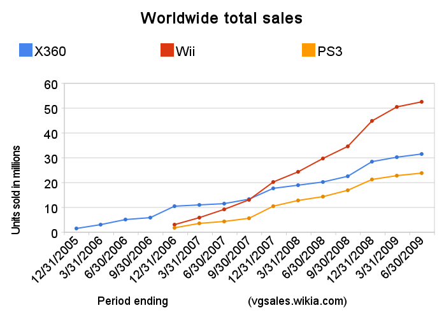Click the blue X360 legend swatch

pos(25,50)
